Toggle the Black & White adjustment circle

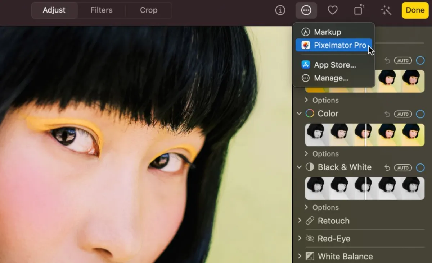tap(420, 167)
